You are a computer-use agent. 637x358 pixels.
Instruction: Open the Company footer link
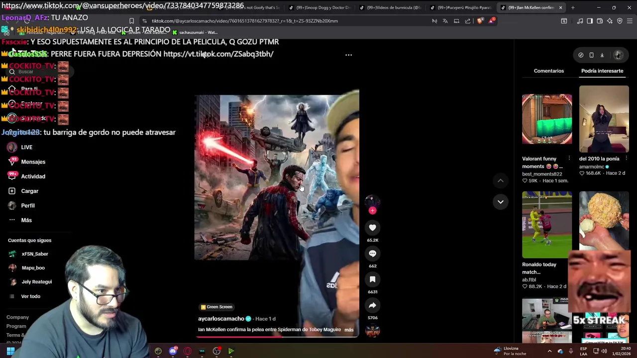click(17, 317)
